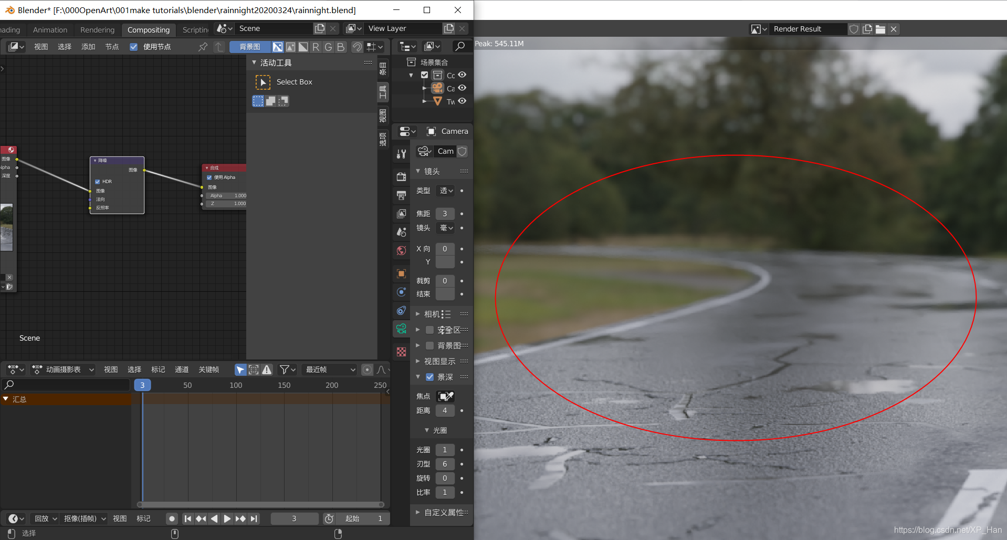Open the dope sheet Key menu
The height and width of the screenshot is (540, 1007).
coord(208,369)
